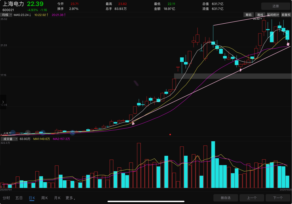The height and width of the screenshot is (204, 292).
Task: Tap the blue circle icon rightmost in chart controls
Action: click(x=72, y=133)
